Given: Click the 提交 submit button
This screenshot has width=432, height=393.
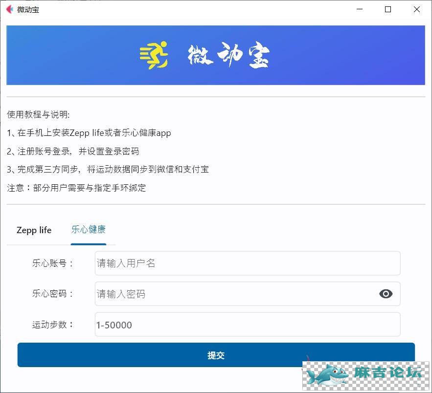Looking at the screenshot, I should 216,355.
